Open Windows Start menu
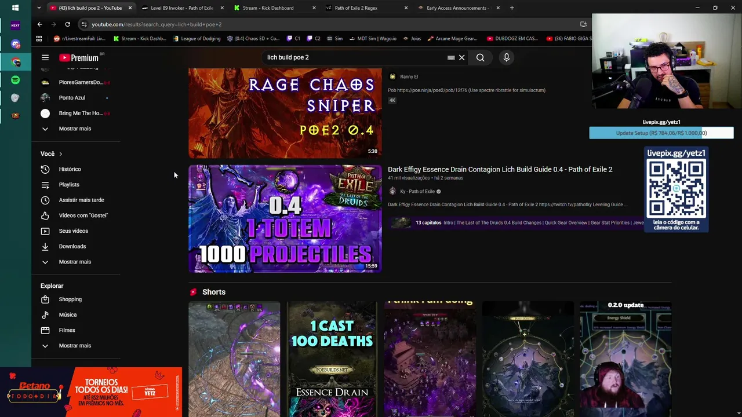The width and height of the screenshot is (742, 417). 15,8
